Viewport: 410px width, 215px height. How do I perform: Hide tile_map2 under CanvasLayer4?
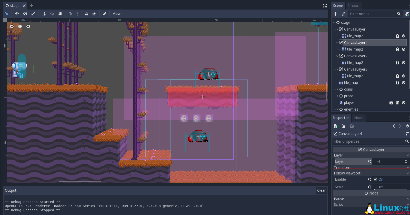[x=404, y=49]
